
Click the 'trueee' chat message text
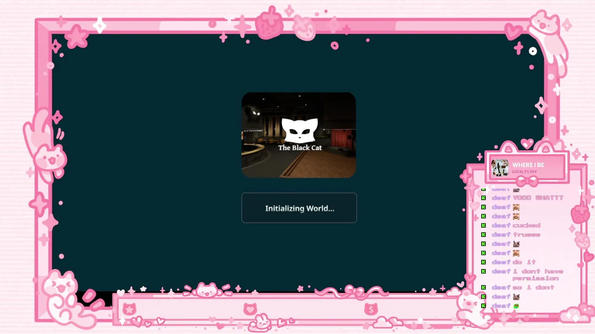coord(527,235)
